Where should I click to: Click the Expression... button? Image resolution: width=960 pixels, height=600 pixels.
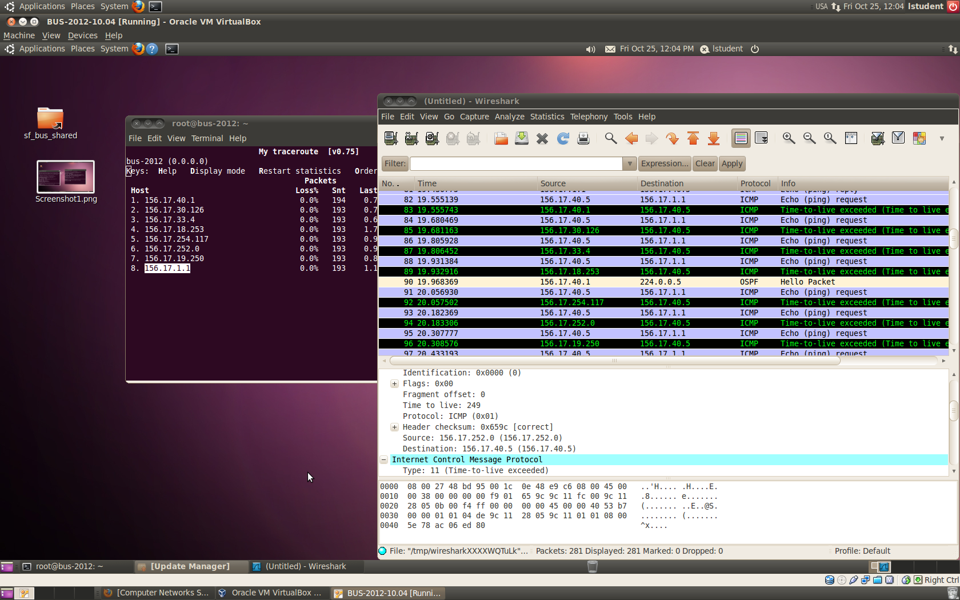click(664, 164)
